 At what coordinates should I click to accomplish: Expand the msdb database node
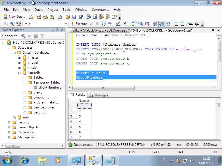19,68
